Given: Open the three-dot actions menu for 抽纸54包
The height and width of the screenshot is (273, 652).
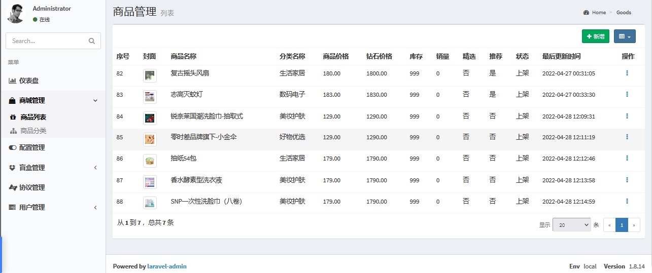Looking at the screenshot, I should [x=627, y=159].
